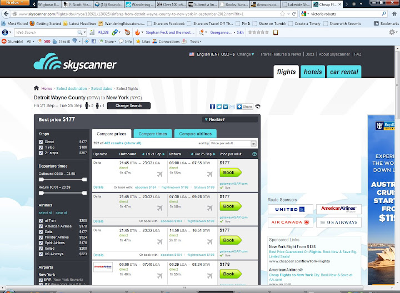
Task: Toggle the American Airlines filter checkbox
Action: coord(41,226)
